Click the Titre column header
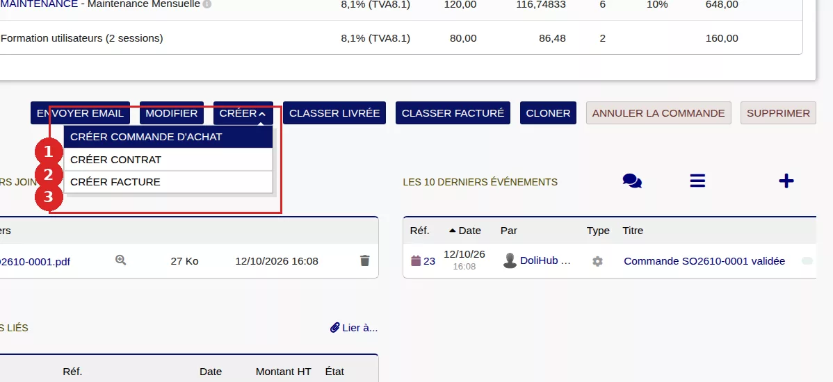This screenshot has width=833, height=382. point(633,231)
